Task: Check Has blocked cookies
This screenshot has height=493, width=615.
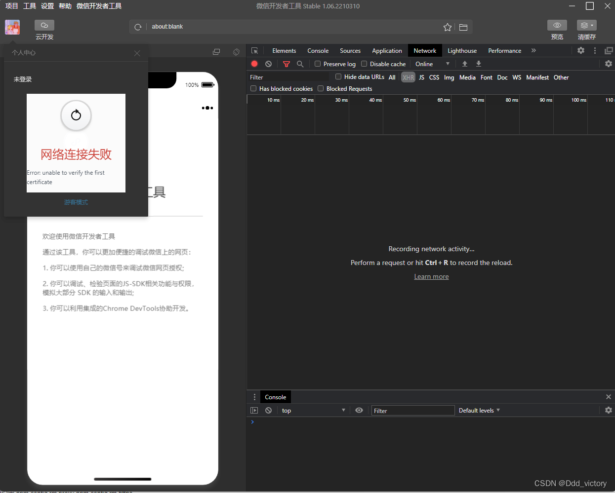Action: (253, 88)
